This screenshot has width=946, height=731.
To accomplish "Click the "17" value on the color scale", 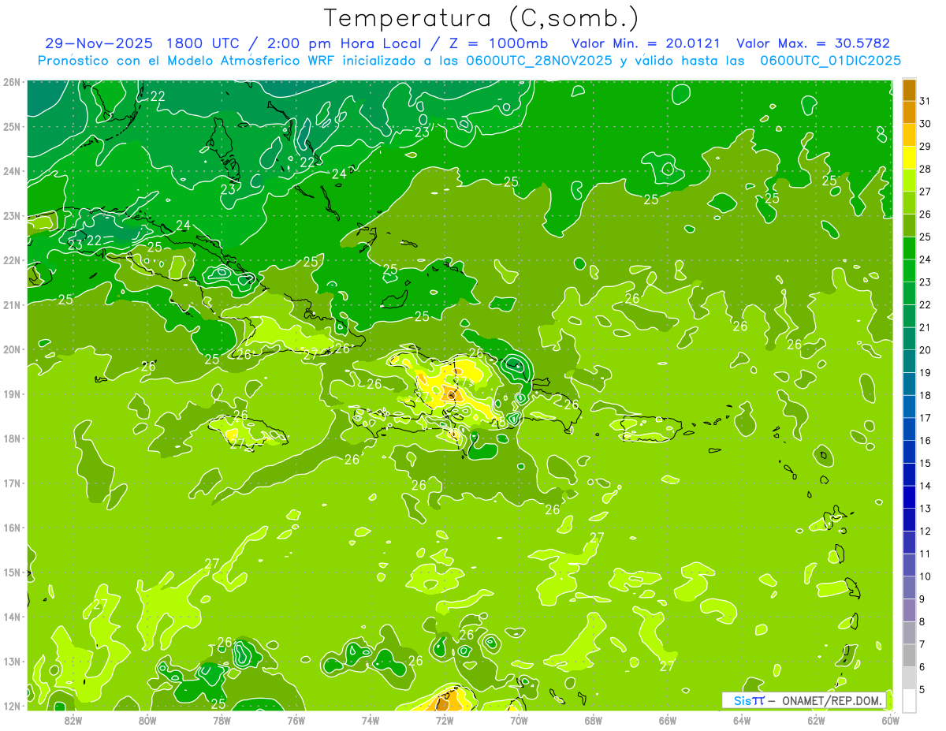I will (926, 418).
